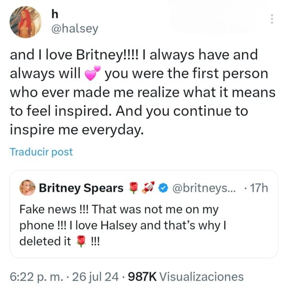Open Britney Spears' avatar in quoted post
The height and width of the screenshot is (291, 288).
(x=28, y=188)
